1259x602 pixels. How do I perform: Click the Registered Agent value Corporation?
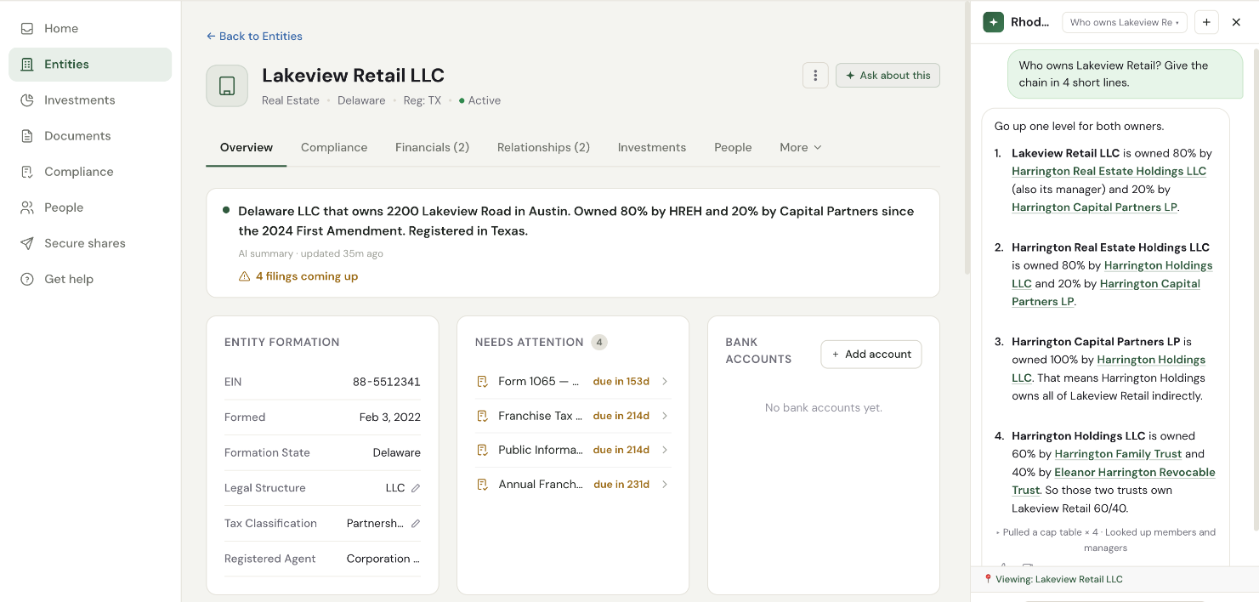383,559
